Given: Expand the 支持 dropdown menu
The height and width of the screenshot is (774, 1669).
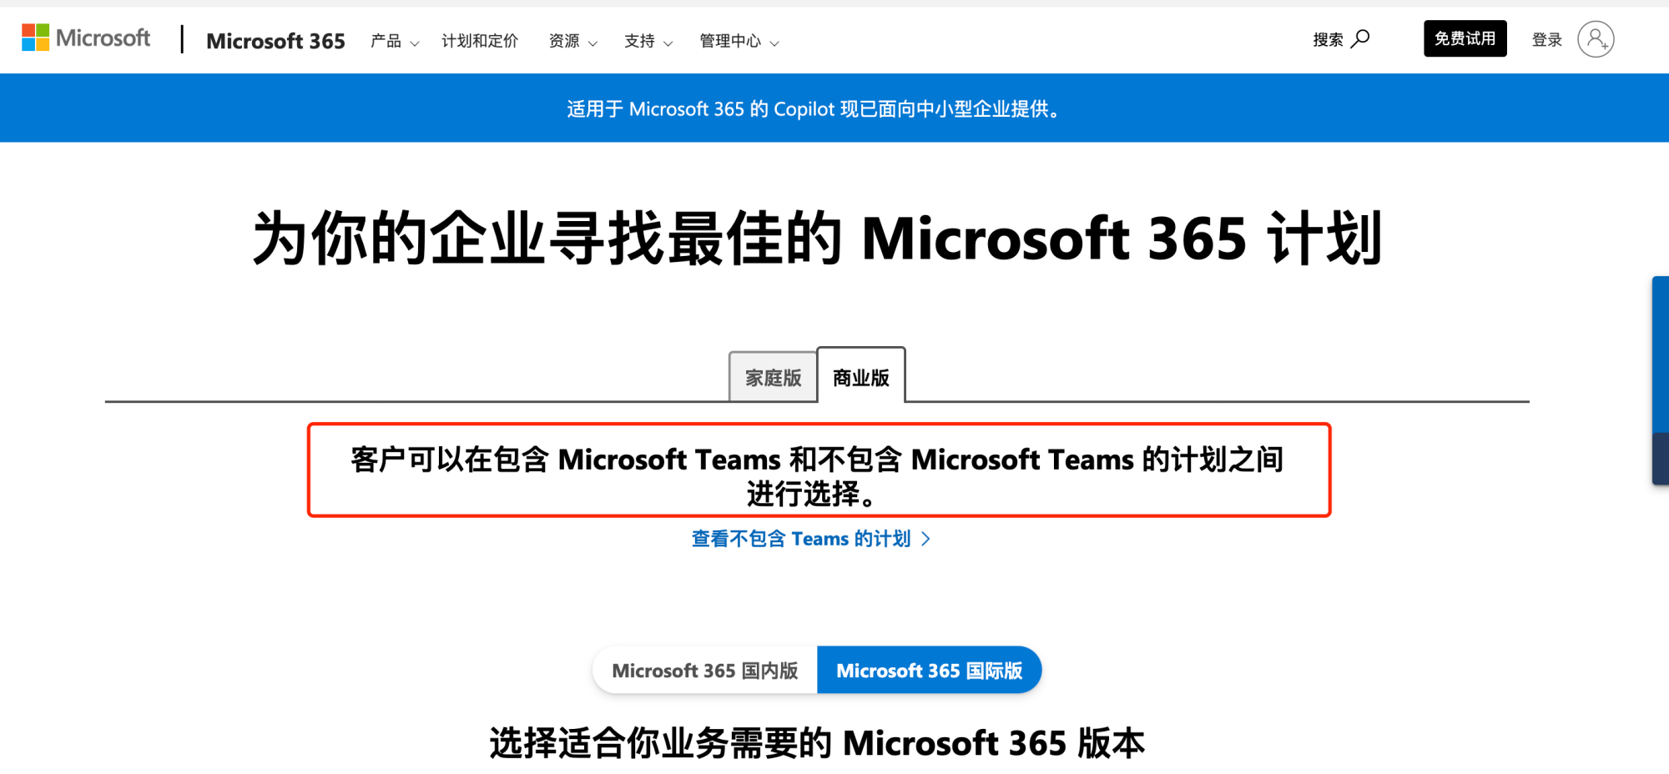Looking at the screenshot, I should pos(648,41).
